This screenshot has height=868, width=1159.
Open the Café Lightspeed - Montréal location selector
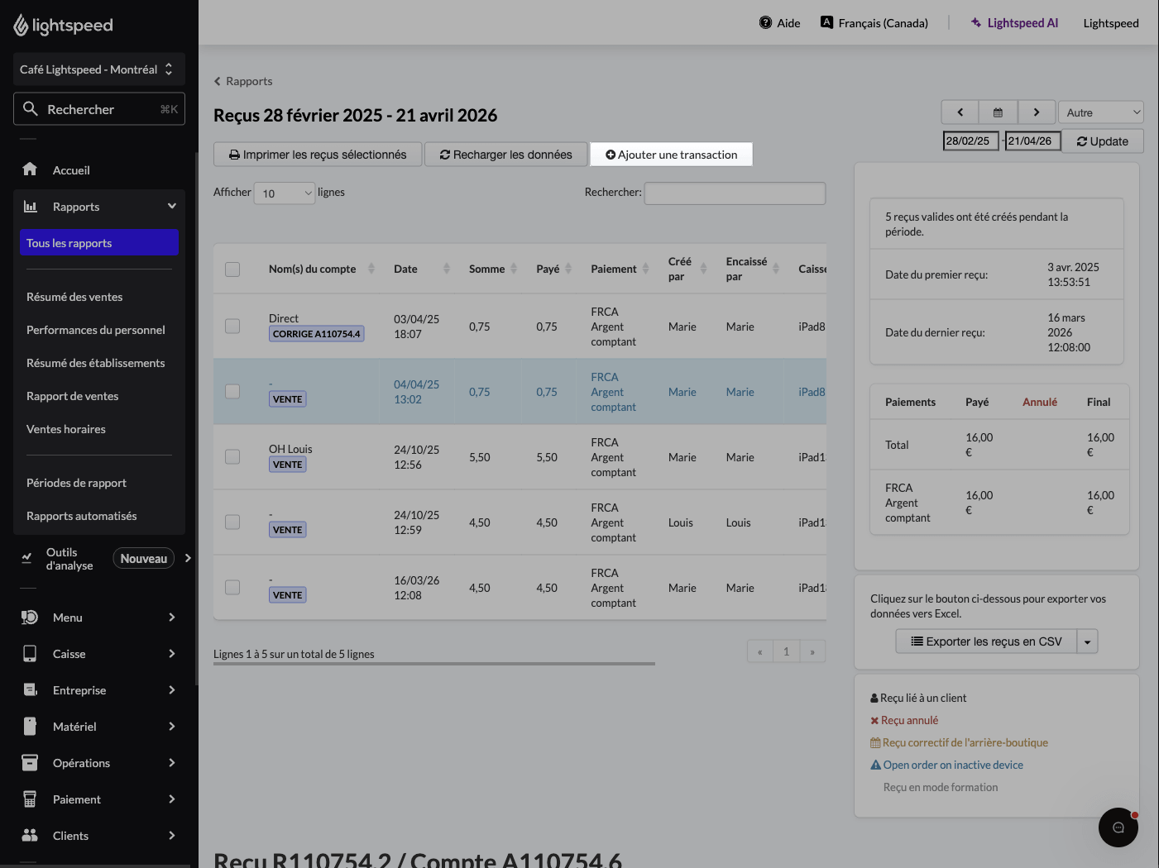pos(99,69)
